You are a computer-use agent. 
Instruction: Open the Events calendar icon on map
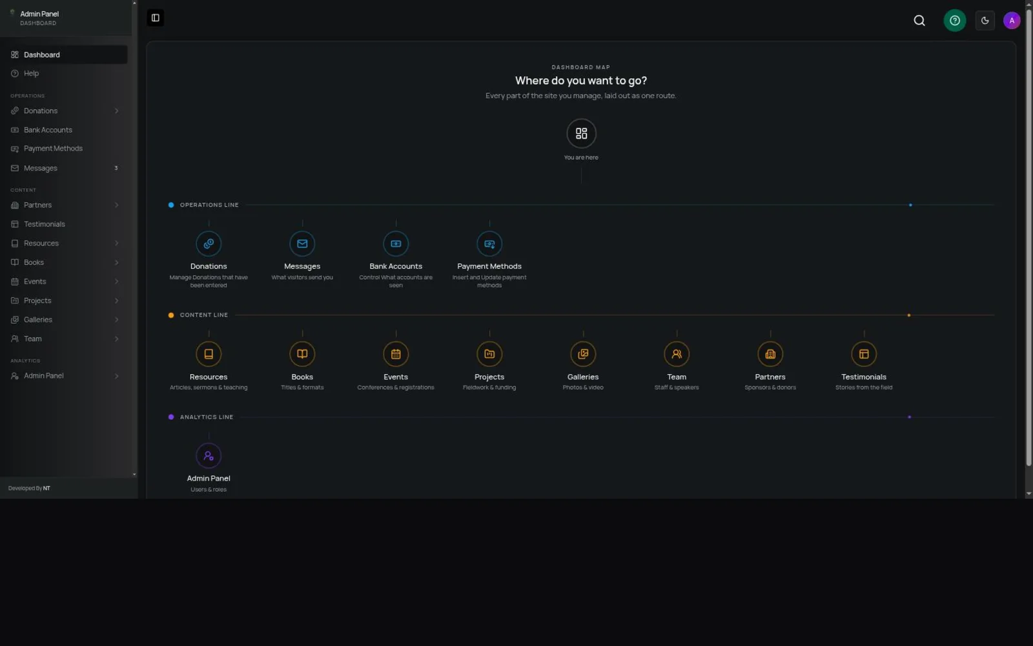pyautogui.click(x=396, y=354)
